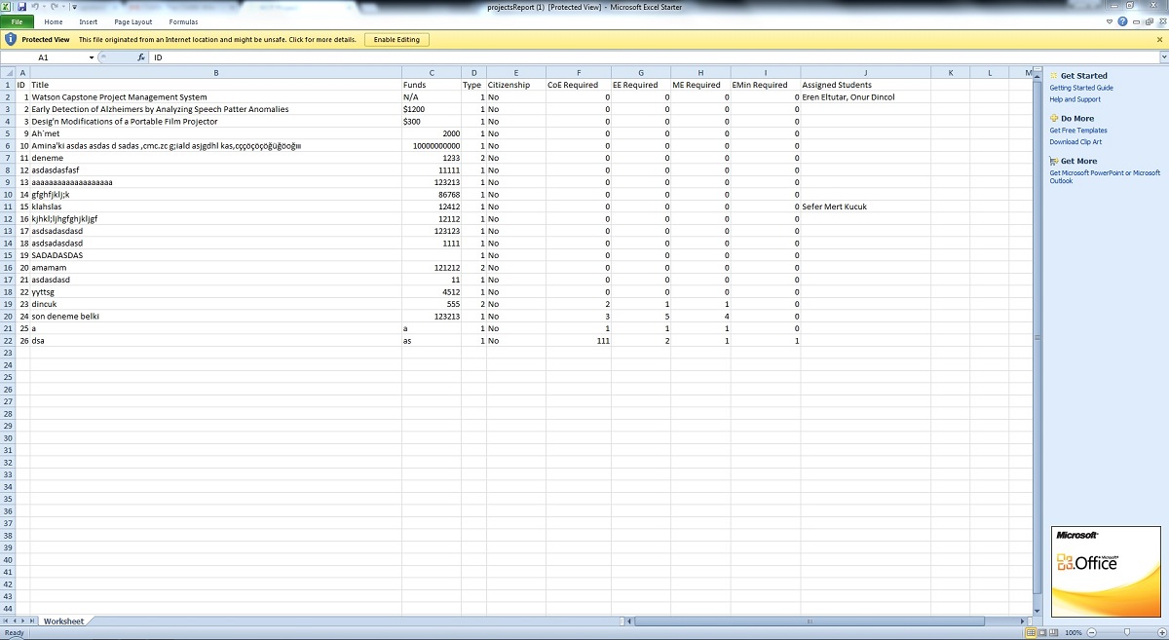The image size is (1169, 640).
Task: Minimize the ribbon using the caret icon
Action: [x=1111, y=21]
